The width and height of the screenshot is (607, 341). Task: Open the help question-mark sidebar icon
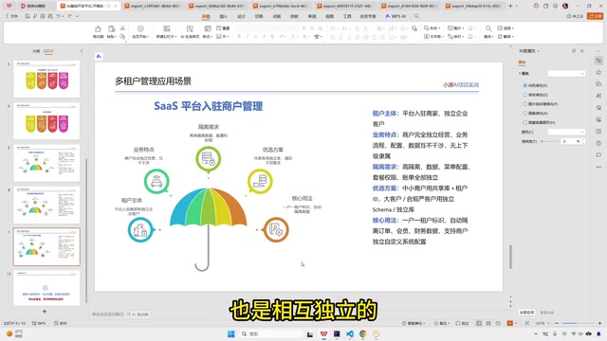598,143
